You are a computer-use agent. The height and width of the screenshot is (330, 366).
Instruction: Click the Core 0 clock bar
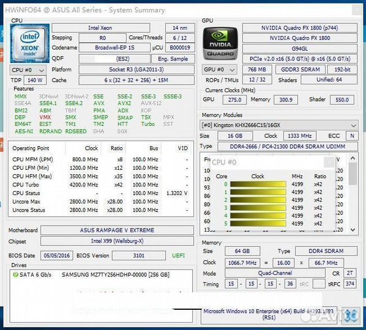pos(258,184)
